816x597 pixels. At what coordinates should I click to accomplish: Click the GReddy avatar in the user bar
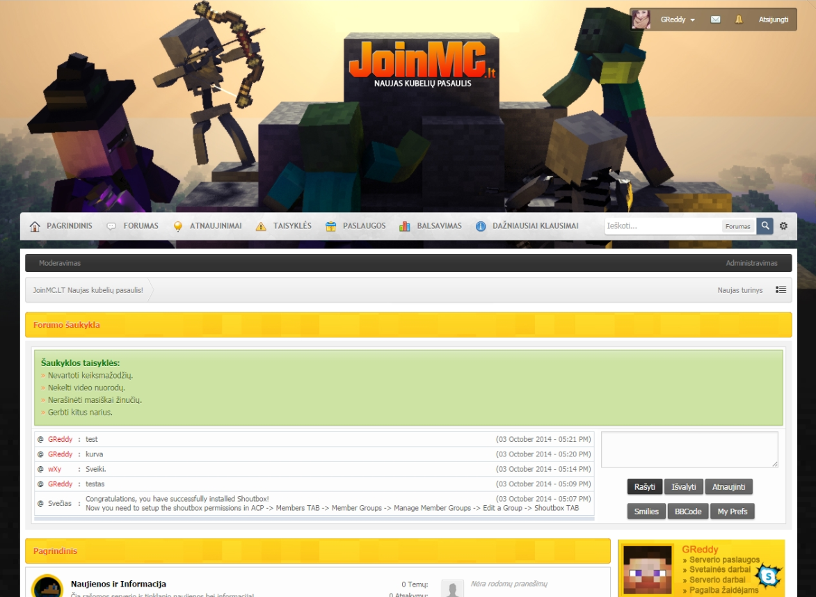click(x=641, y=19)
